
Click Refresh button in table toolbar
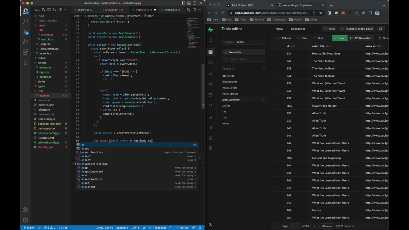click(x=284, y=38)
